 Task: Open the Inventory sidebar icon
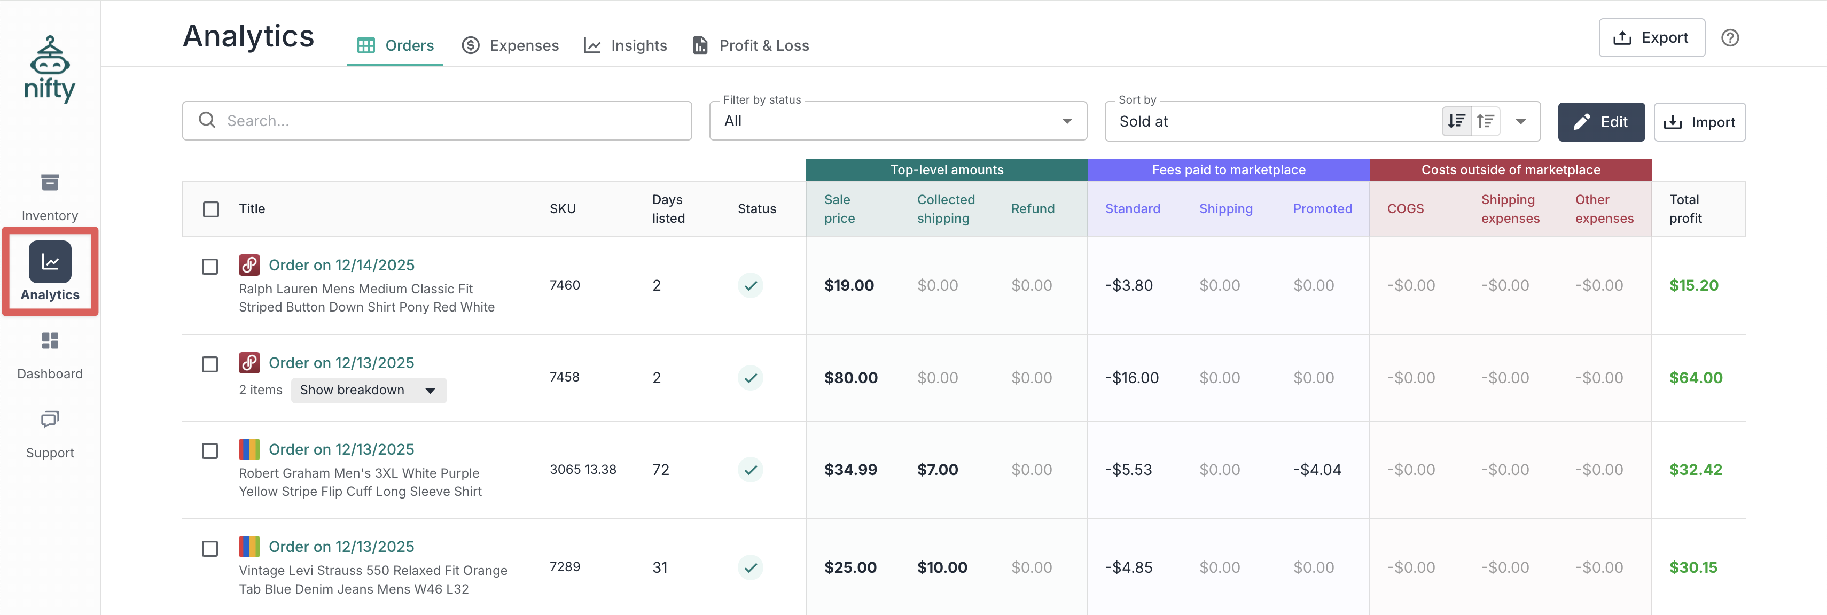pyautogui.click(x=50, y=183)
